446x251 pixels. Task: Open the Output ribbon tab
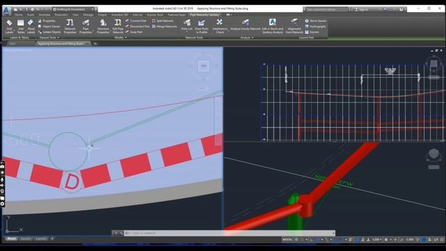(x=102, y=15)
